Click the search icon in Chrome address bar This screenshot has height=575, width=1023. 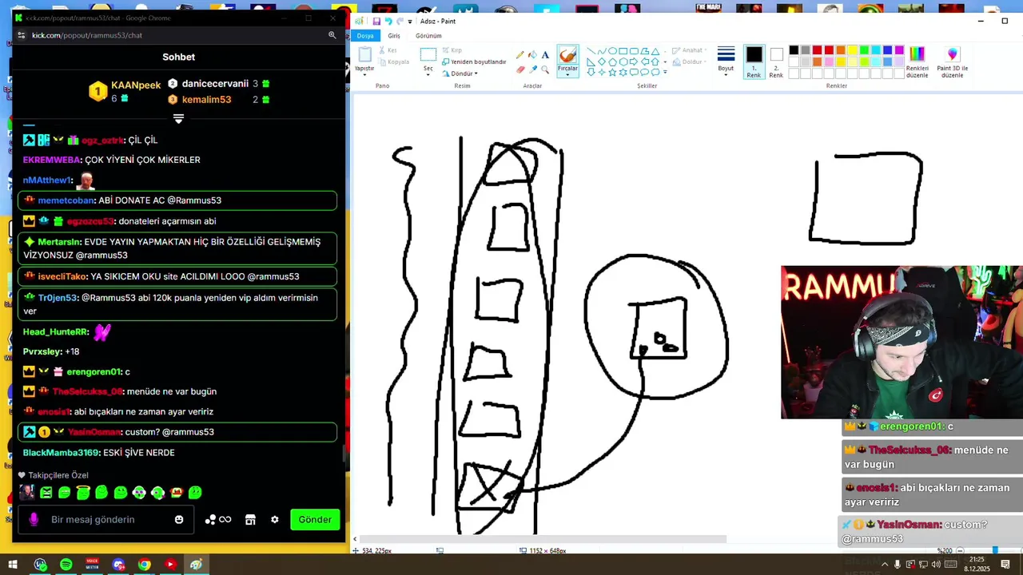pyautogui.click(x=332, y=35)
